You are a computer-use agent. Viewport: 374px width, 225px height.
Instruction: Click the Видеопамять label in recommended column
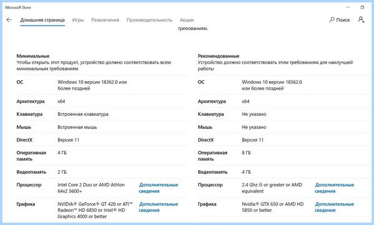(x=213, y=172)
